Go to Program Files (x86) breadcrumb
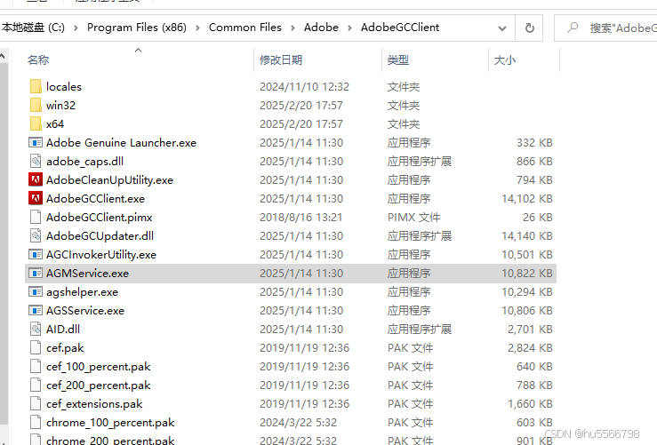 coord(137,28)
